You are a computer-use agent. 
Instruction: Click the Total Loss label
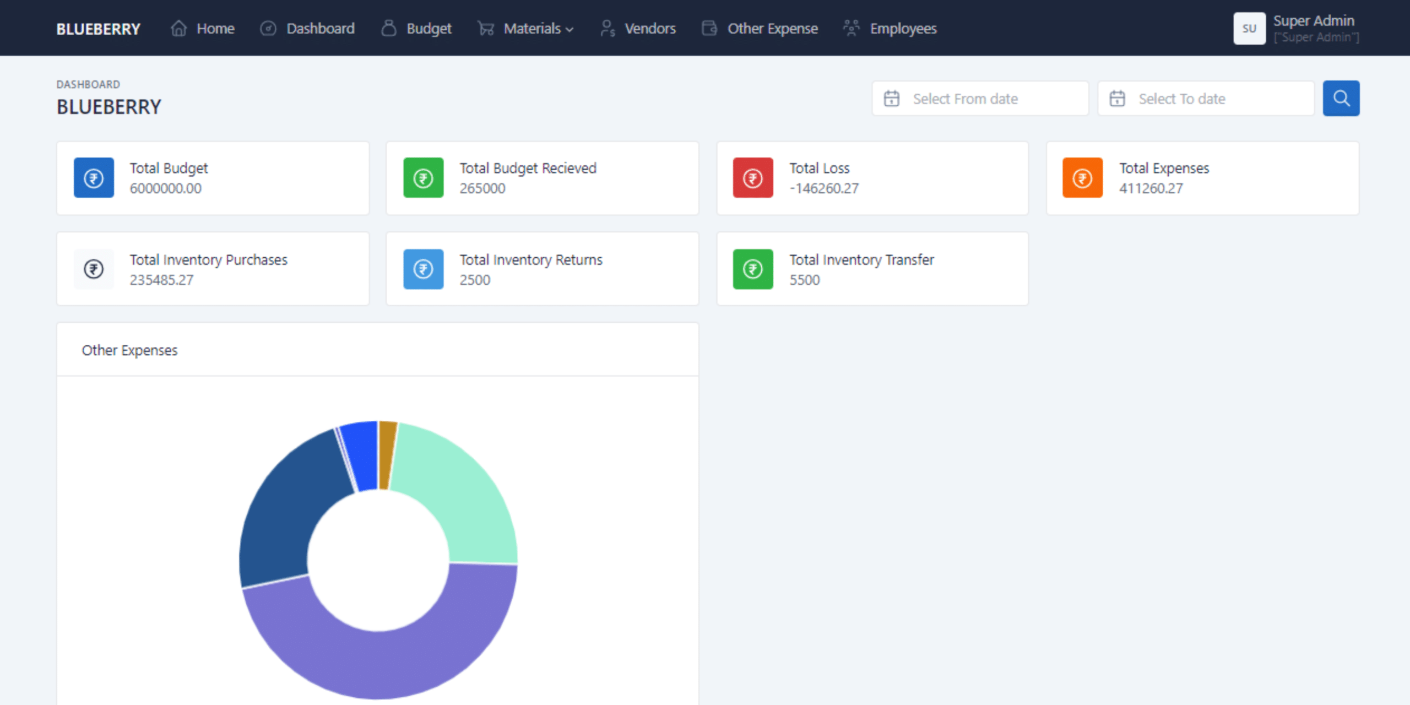[x=820, y=168]
